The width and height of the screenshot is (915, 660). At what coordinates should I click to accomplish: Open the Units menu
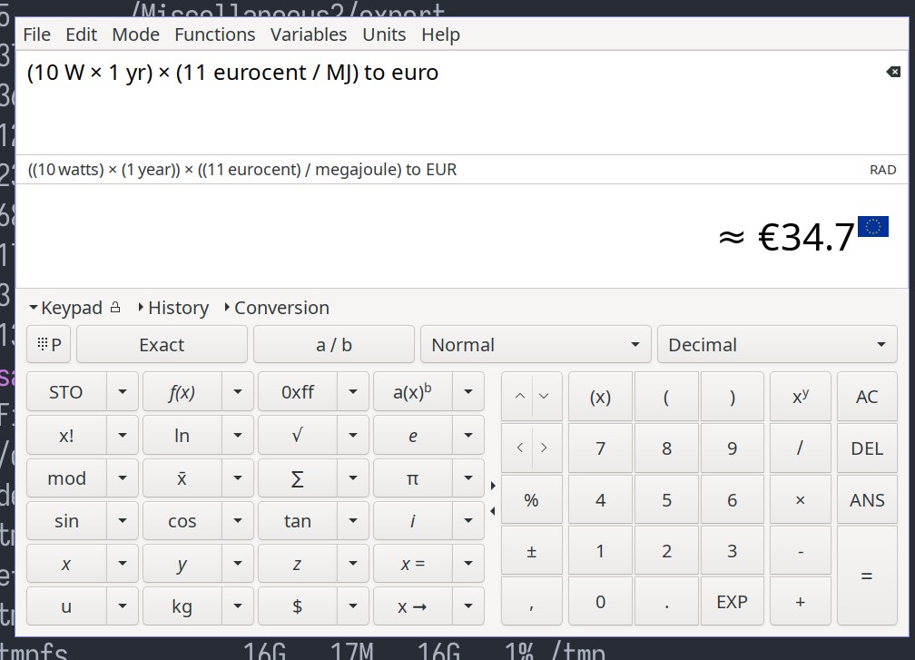[384, 34]
